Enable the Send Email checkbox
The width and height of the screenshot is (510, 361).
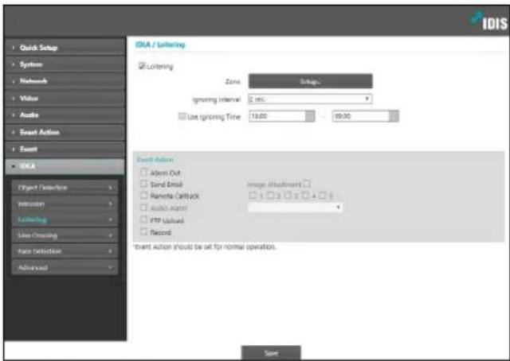pyautogui.click(x=143, y=184)
